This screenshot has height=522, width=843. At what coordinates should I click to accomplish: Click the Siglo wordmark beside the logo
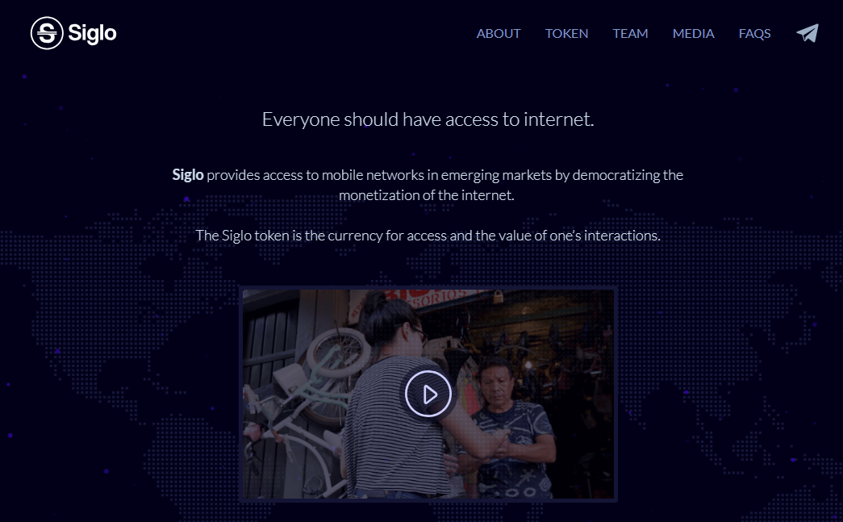pos(92,34)
